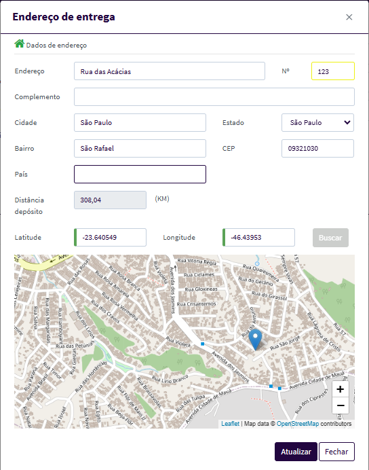
Task: Click the Bairro field with São Rafael
Action: [140, 148]
